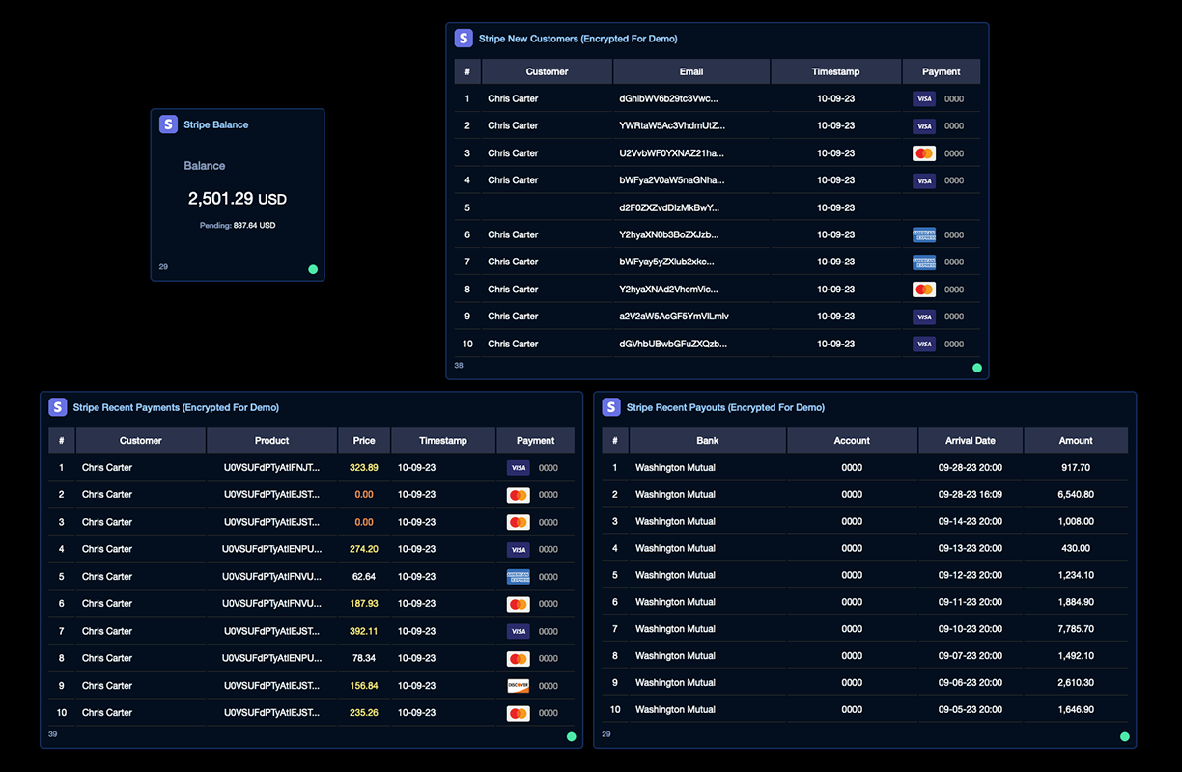
Task: Open the Stripe New Customers widget title
Action: click(577, 39)
